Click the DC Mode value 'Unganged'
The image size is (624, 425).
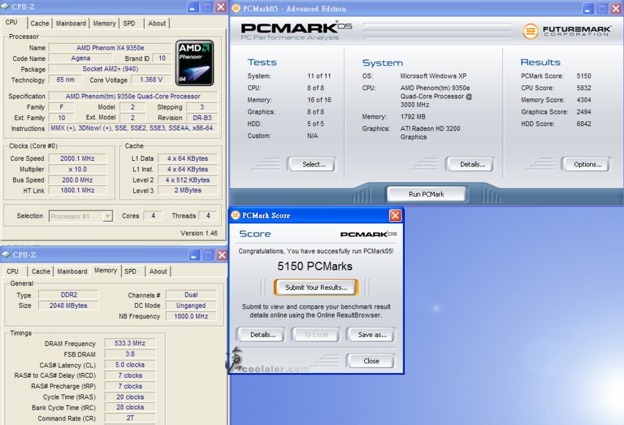[191, 306]
